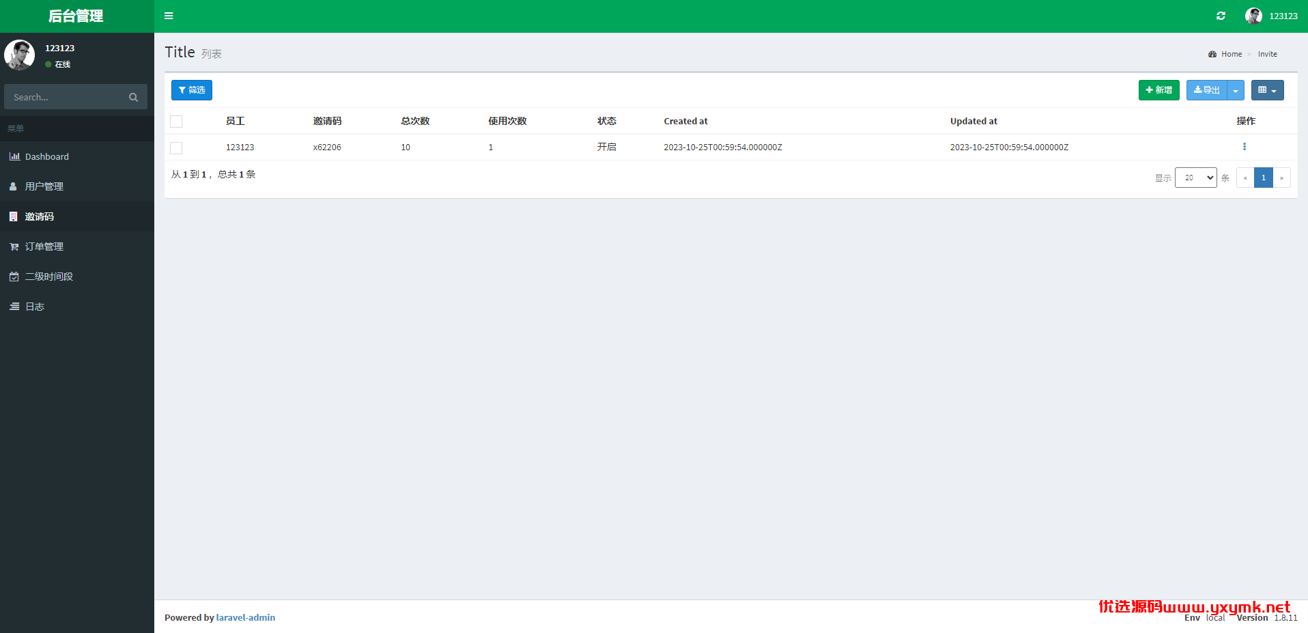Click invite code cell x62206
The image size is (1308, 633).
(327, 147)
